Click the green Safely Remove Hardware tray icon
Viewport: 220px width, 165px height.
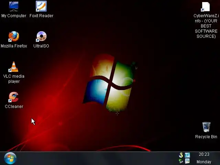[x=181, y=161]
